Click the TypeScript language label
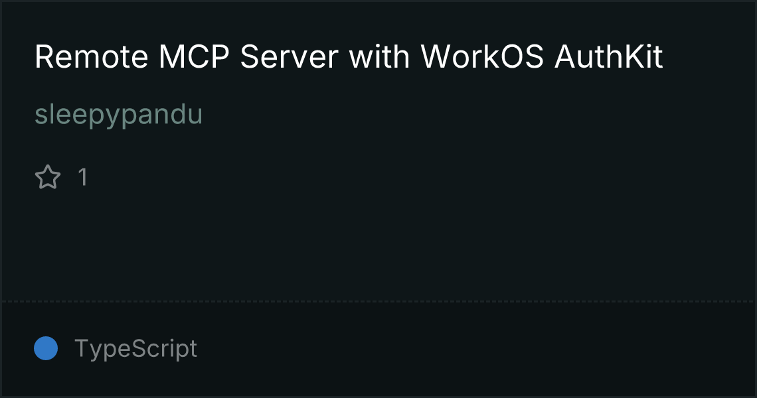The height and width of the screenshot is (398, 757). pos(135,348)
